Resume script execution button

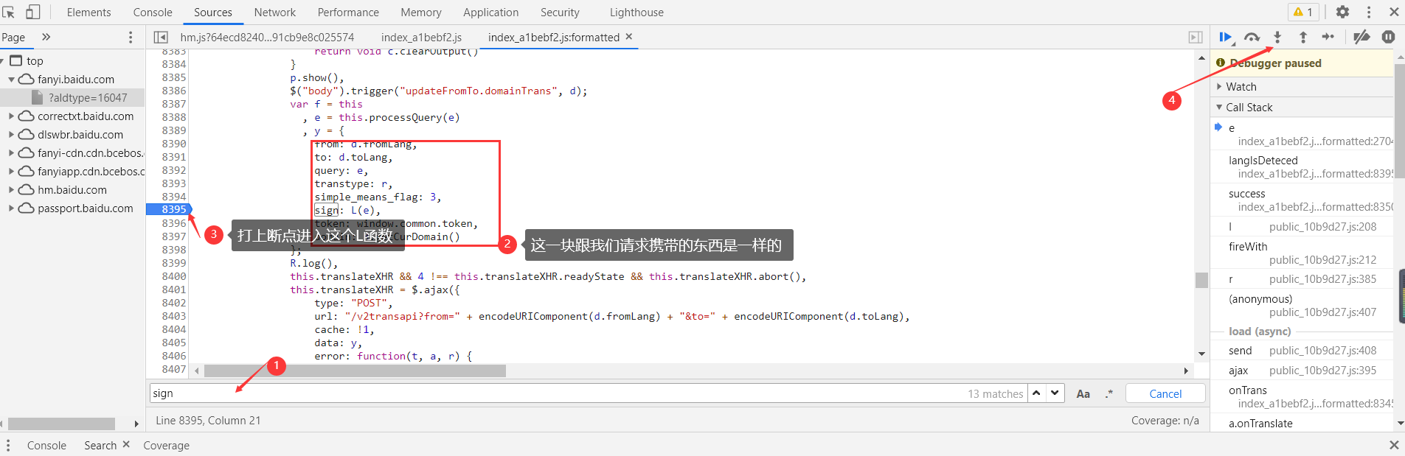click(x=1226, y=37)
